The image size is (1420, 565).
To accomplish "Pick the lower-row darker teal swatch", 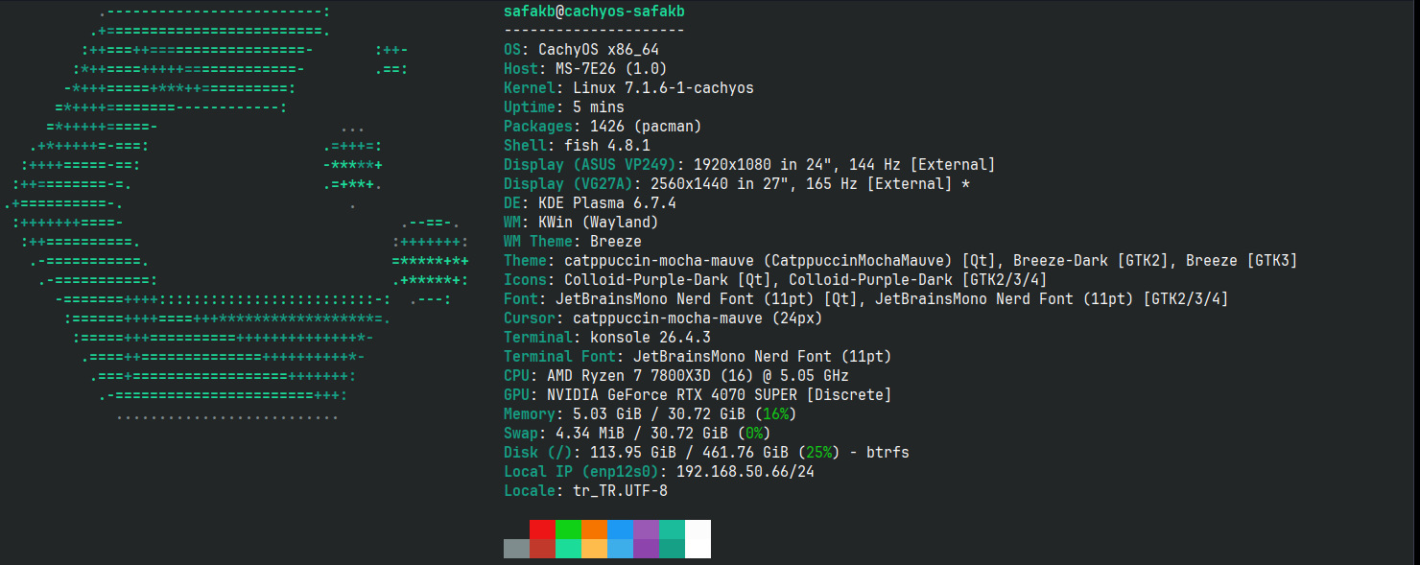I will pos(672,549).
